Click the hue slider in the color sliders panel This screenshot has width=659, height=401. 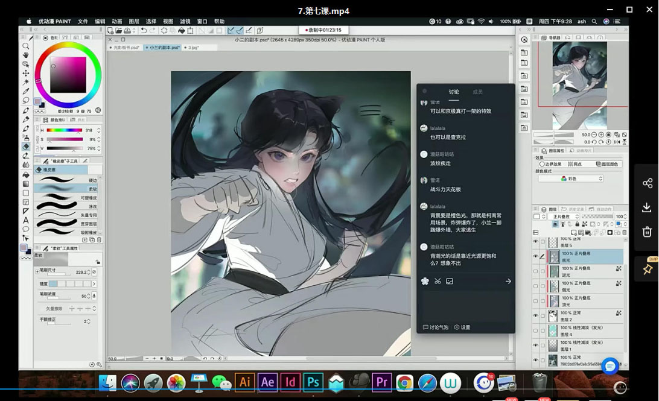click(65, 130)
